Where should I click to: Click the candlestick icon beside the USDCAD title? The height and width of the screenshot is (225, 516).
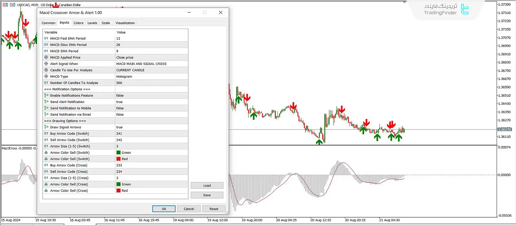pos(13,5)
